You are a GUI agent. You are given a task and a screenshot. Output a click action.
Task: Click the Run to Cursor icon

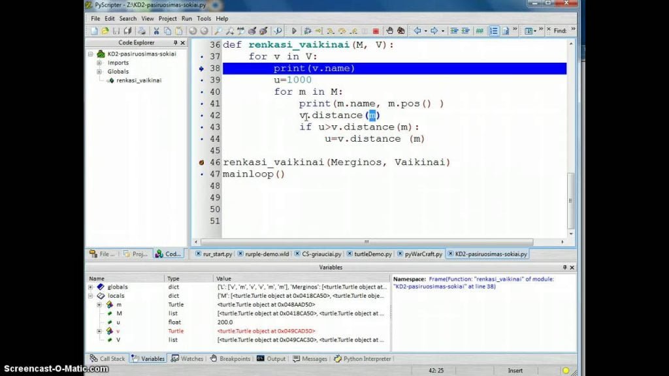[319, 31]
